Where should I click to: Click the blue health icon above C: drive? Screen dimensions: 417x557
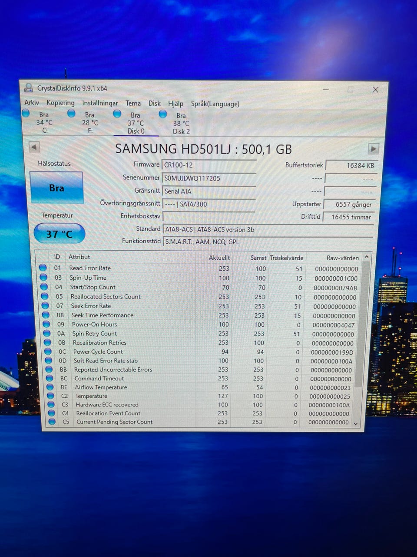[x=26, y=113]
